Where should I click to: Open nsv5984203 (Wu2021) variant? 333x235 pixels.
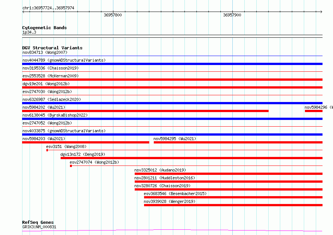tap(44, 139)
